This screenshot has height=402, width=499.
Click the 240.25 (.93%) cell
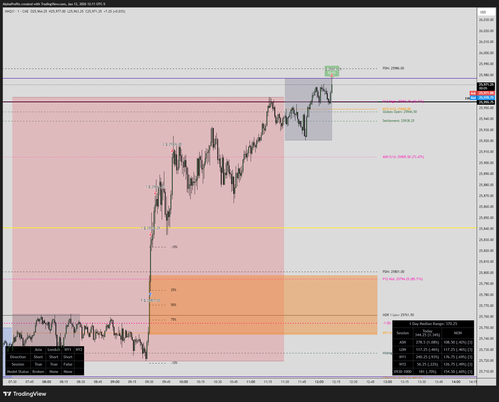click(x=427, y=357)
